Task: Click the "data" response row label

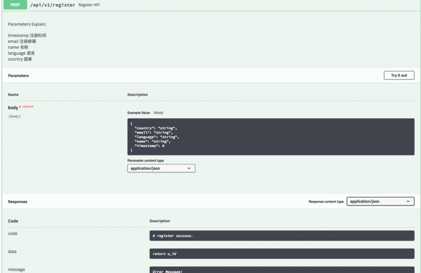Action: click(x=12, y=251)
